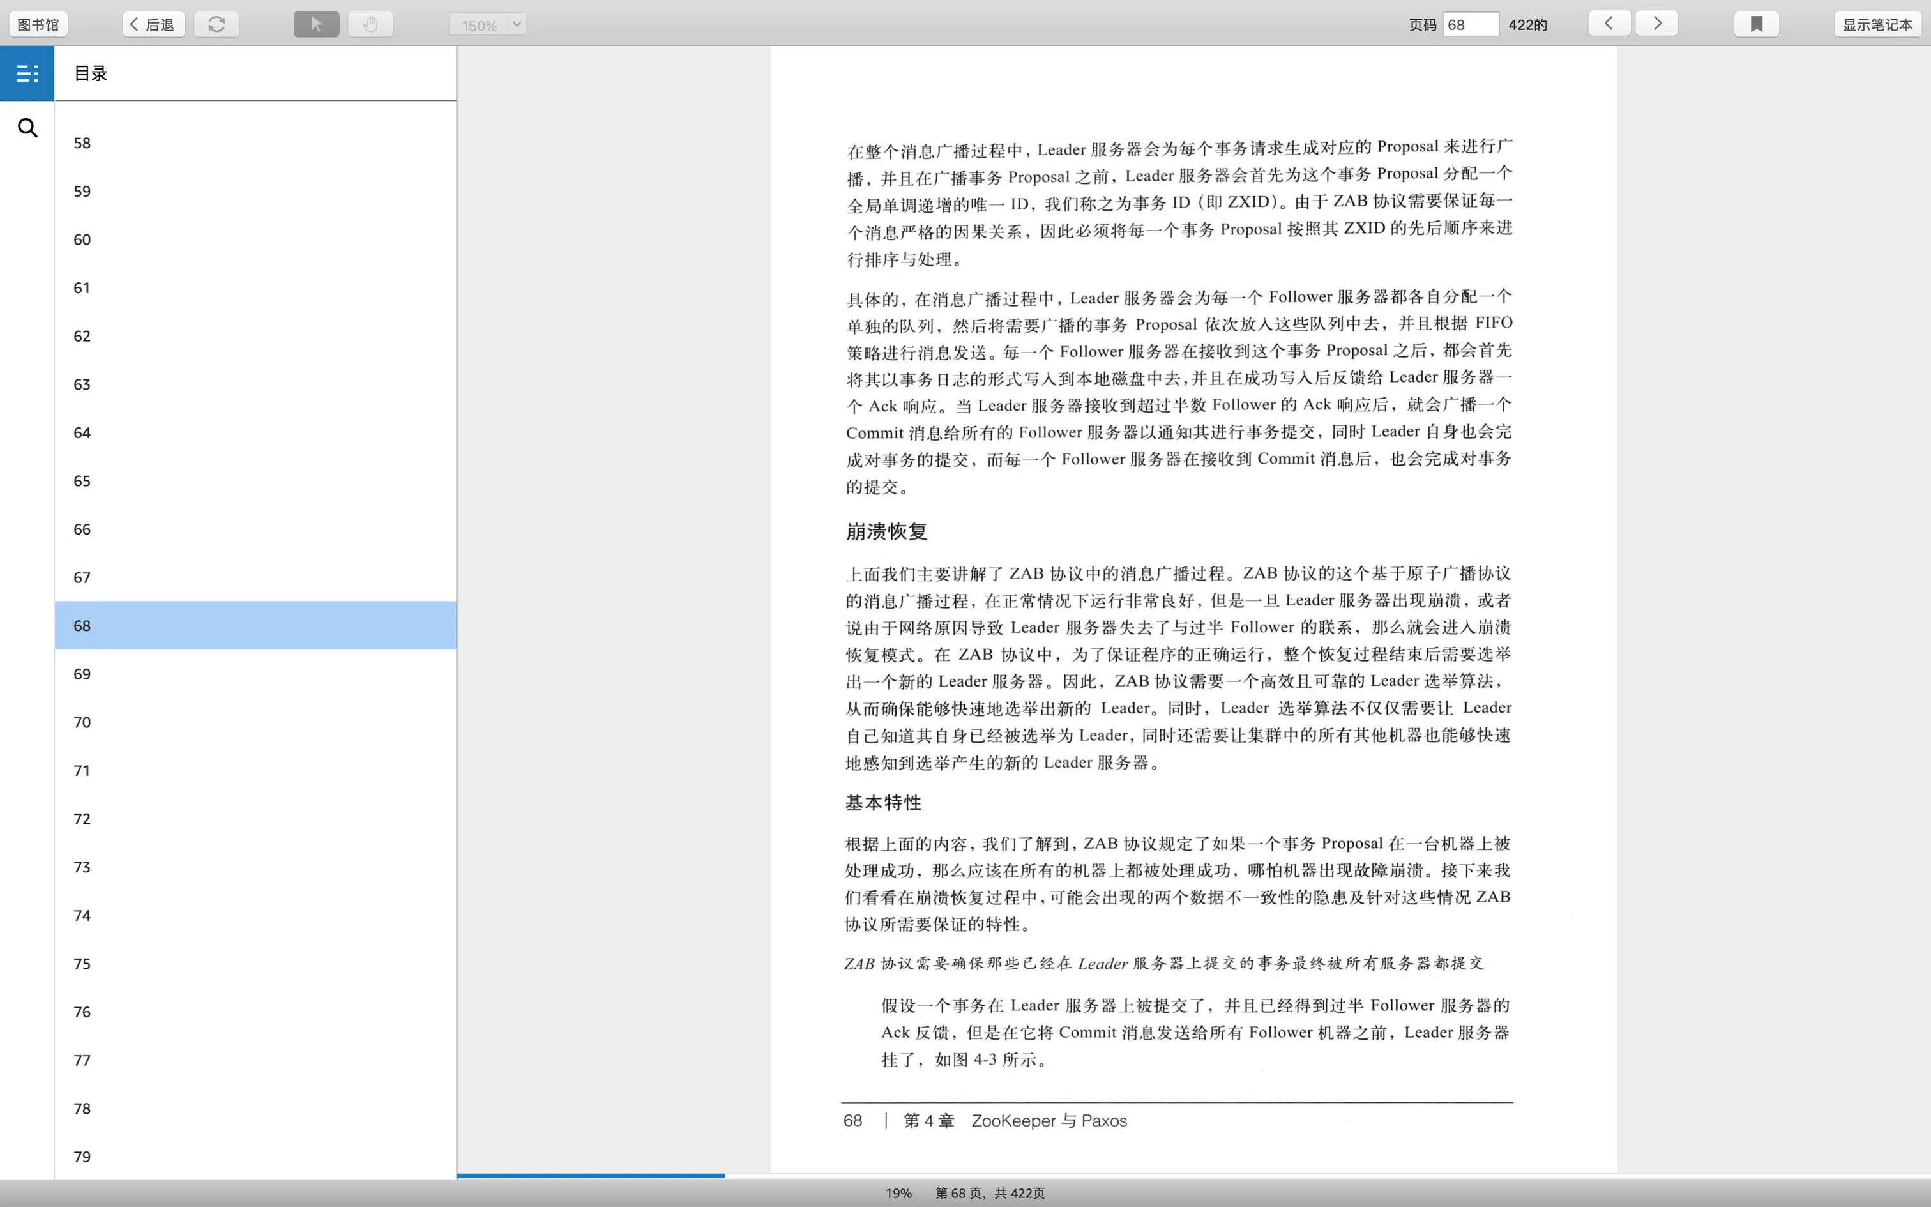This screenshot has width=1931, height=1207.
Task: Go to next page with right arrow
Action: click(x=1656, y=23)
